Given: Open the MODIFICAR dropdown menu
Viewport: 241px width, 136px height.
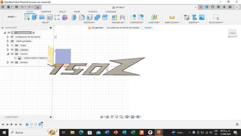Looking at the screenshot, I should click(89, 22).
